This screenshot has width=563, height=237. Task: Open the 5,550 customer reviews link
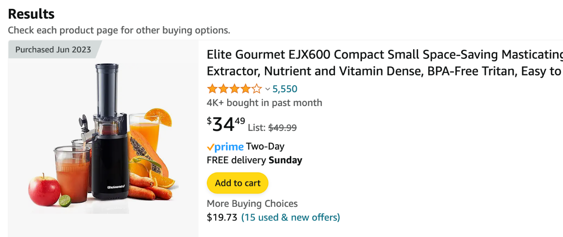click(285, 89)
